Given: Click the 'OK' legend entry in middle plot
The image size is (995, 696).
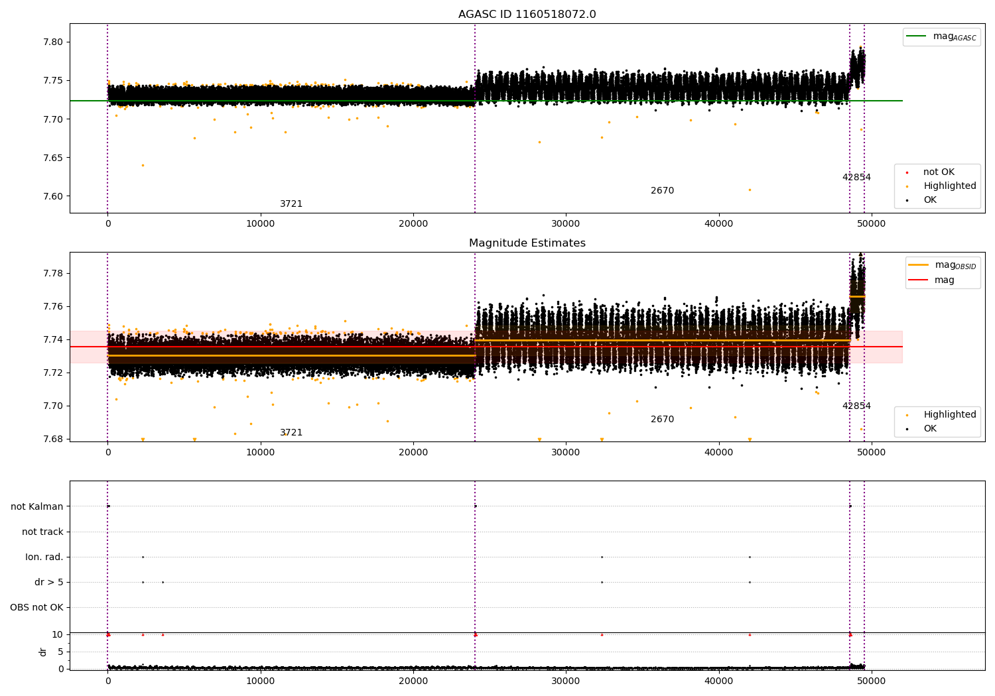Looking at the screenshot, I should click(x=921, y=429).
